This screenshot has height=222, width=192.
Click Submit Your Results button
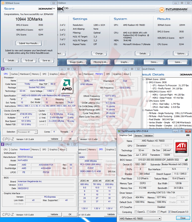click(x=29, y=43)
